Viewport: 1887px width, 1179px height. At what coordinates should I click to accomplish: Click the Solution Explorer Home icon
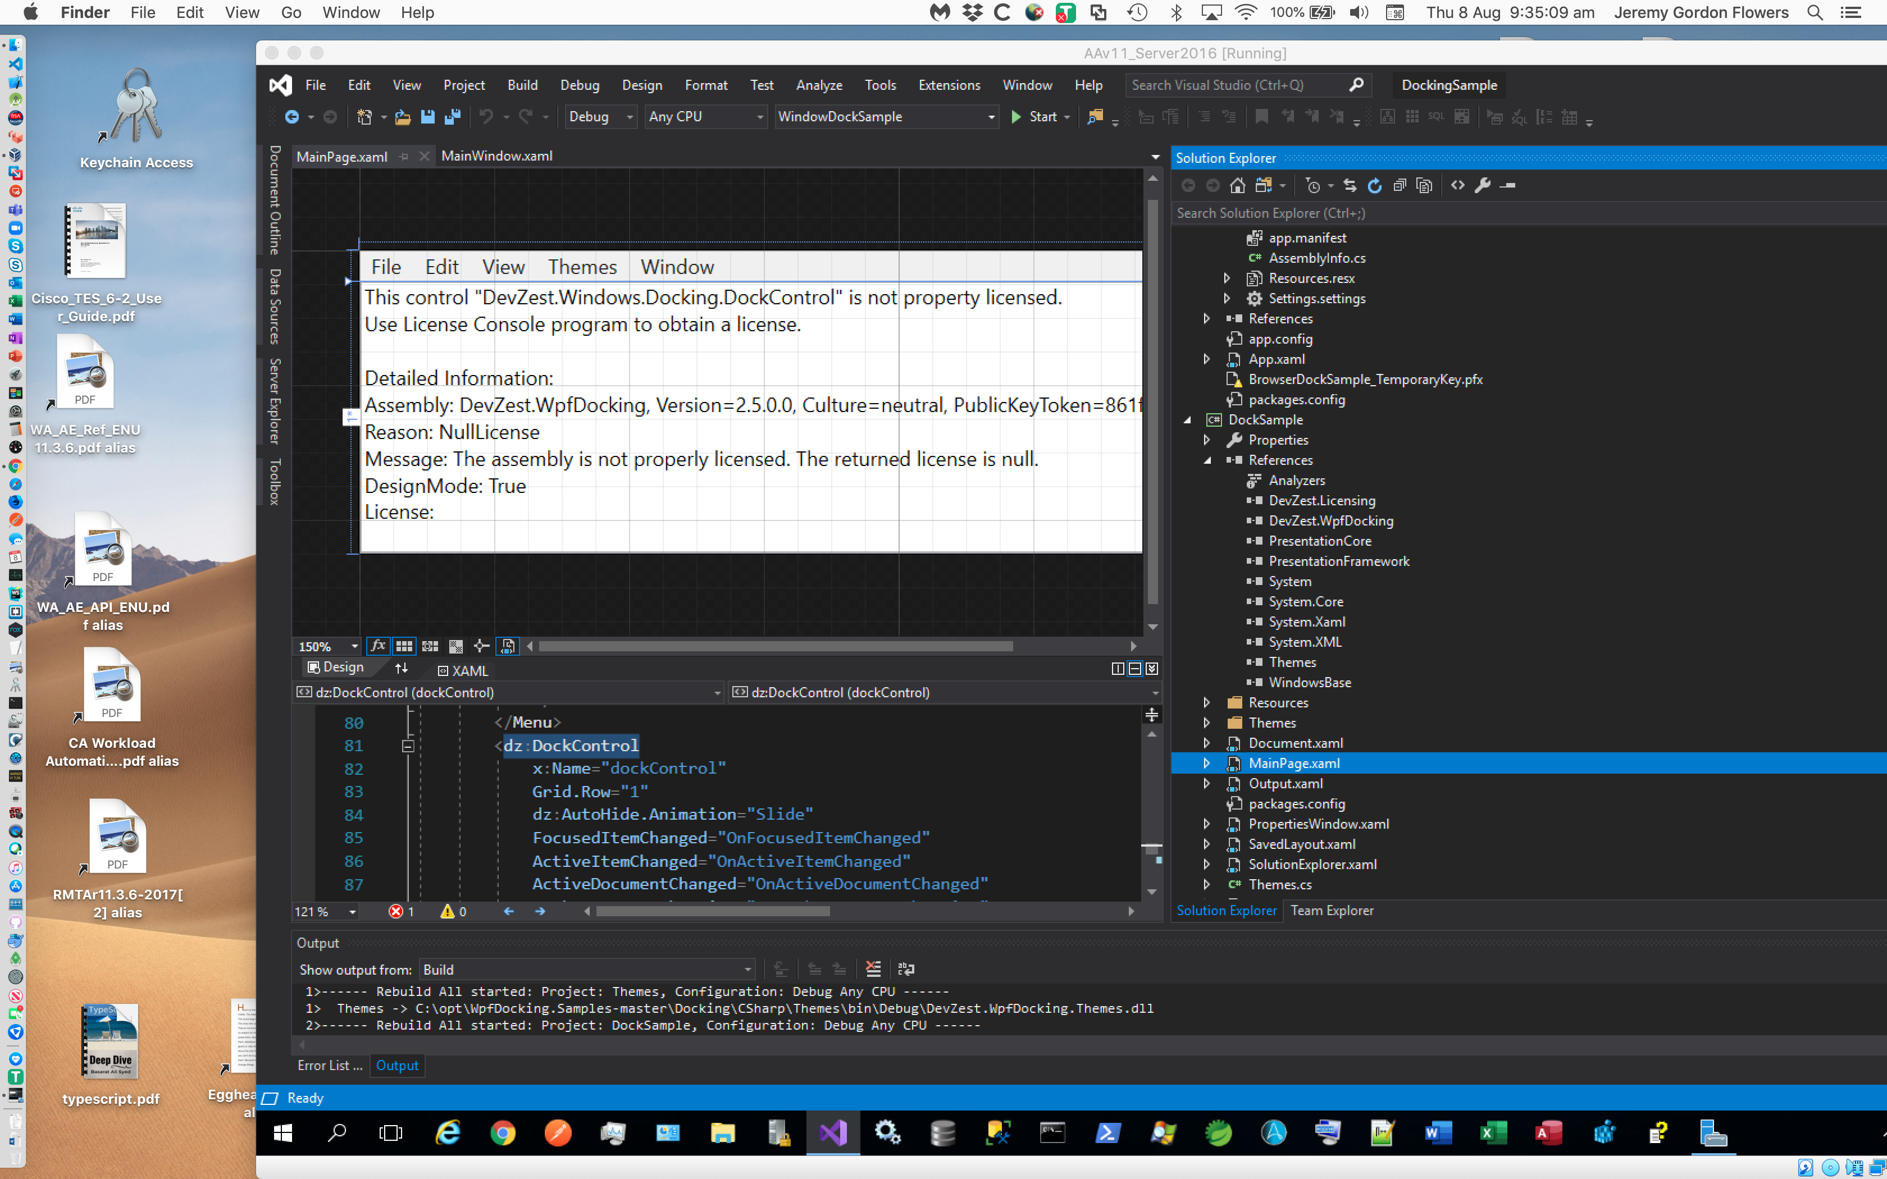[x=1237, y=186]
